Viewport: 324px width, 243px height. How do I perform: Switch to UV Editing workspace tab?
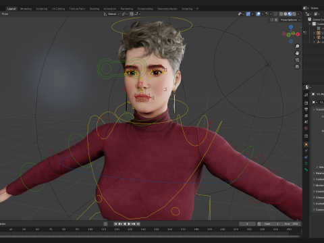58,9
